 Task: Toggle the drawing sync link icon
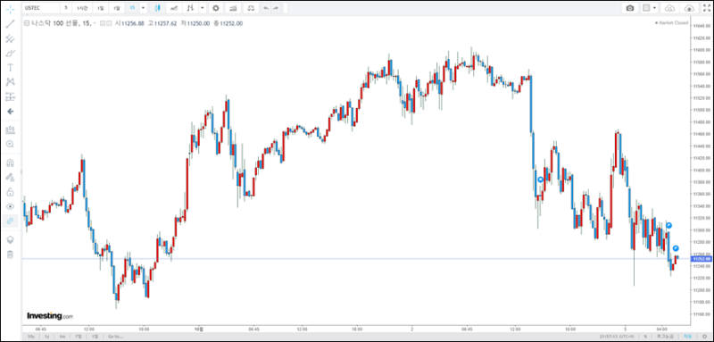pos(10,221)
